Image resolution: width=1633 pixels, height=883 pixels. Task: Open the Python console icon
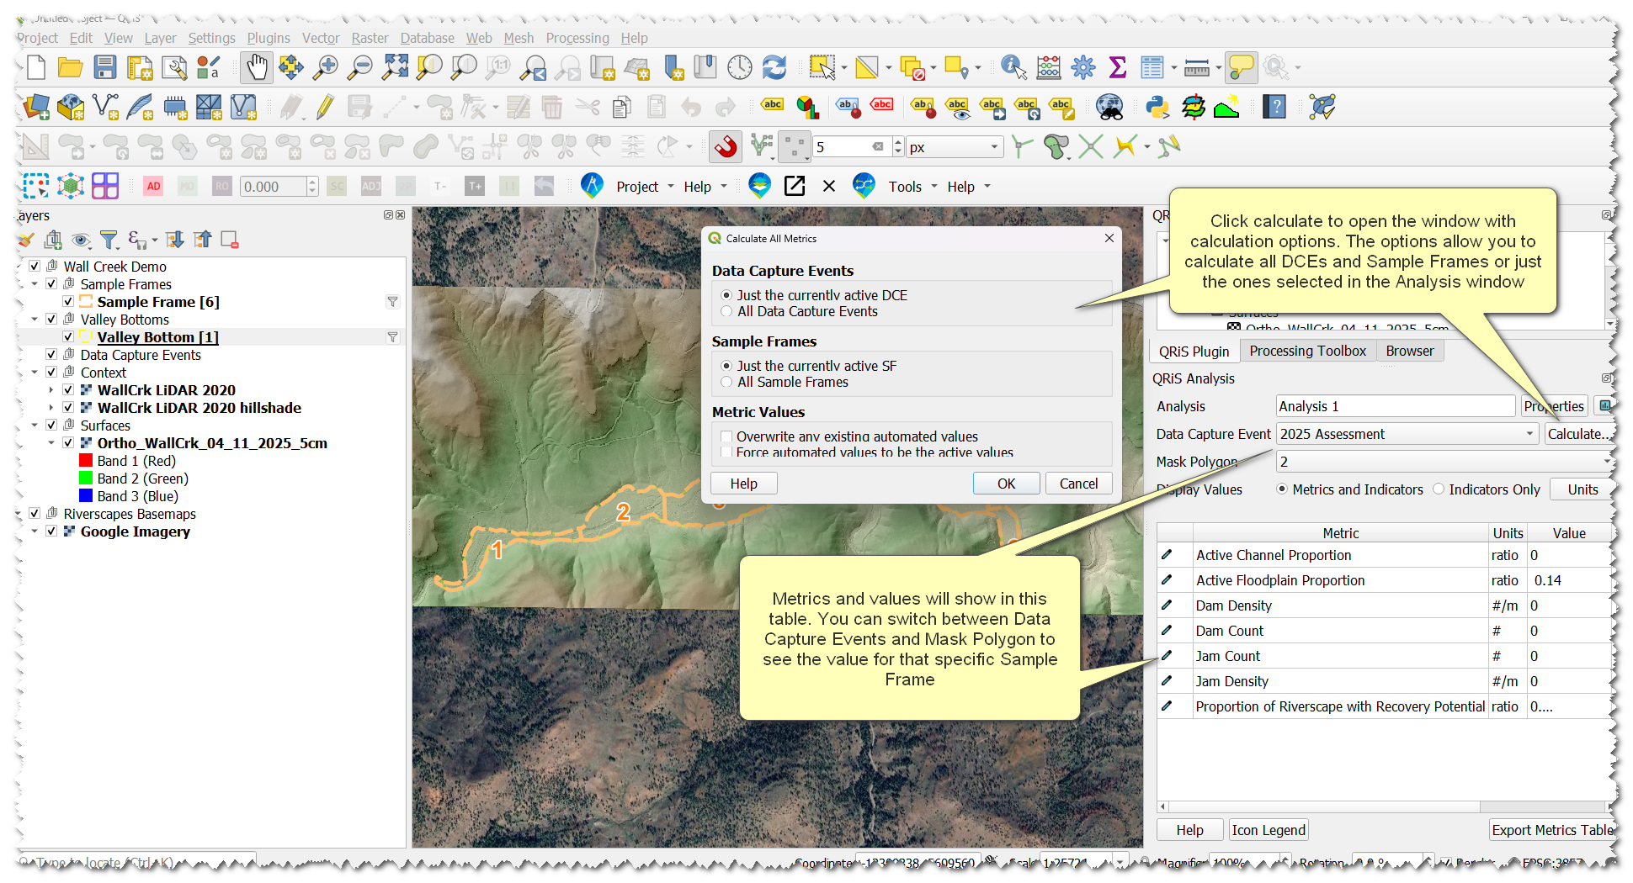[x=1158, y=107]
